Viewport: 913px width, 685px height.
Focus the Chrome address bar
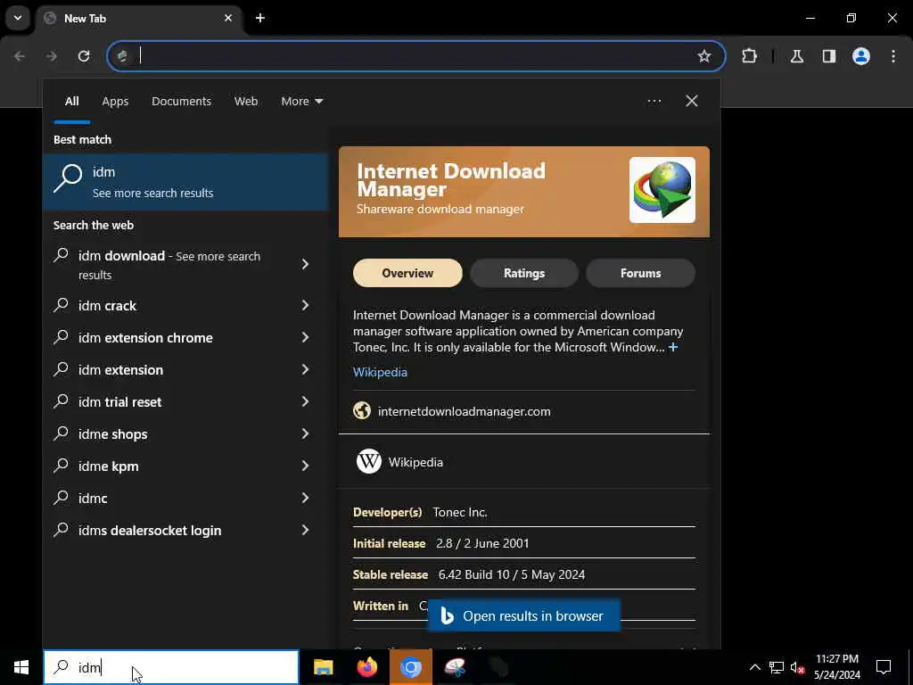(x=416, y=56)
